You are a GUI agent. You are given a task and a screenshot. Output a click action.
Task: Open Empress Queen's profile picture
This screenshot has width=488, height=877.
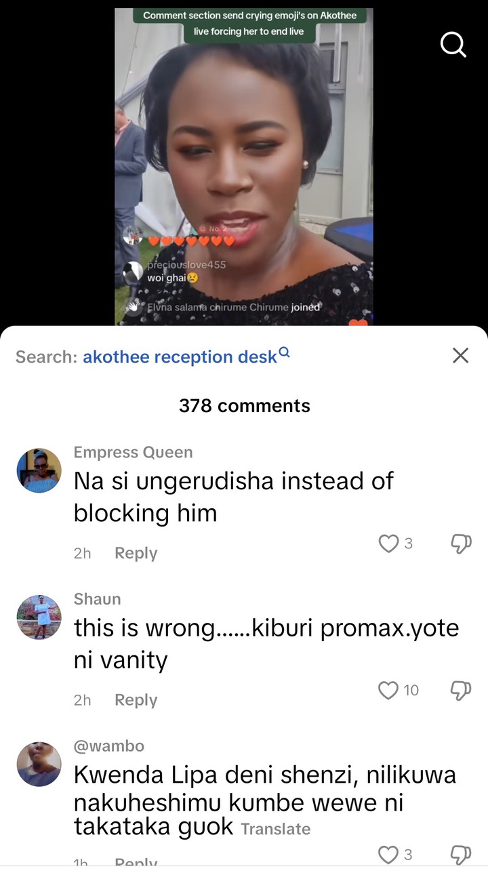point(39,470)
